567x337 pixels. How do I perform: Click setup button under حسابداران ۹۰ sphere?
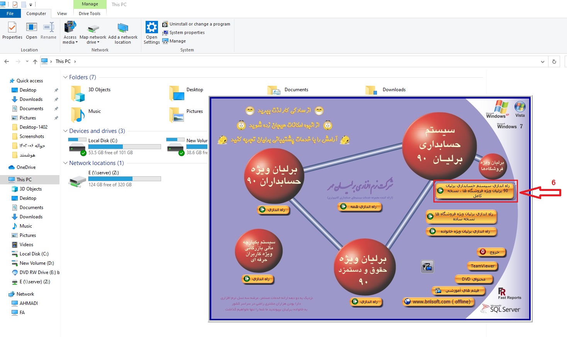(273, 210)
